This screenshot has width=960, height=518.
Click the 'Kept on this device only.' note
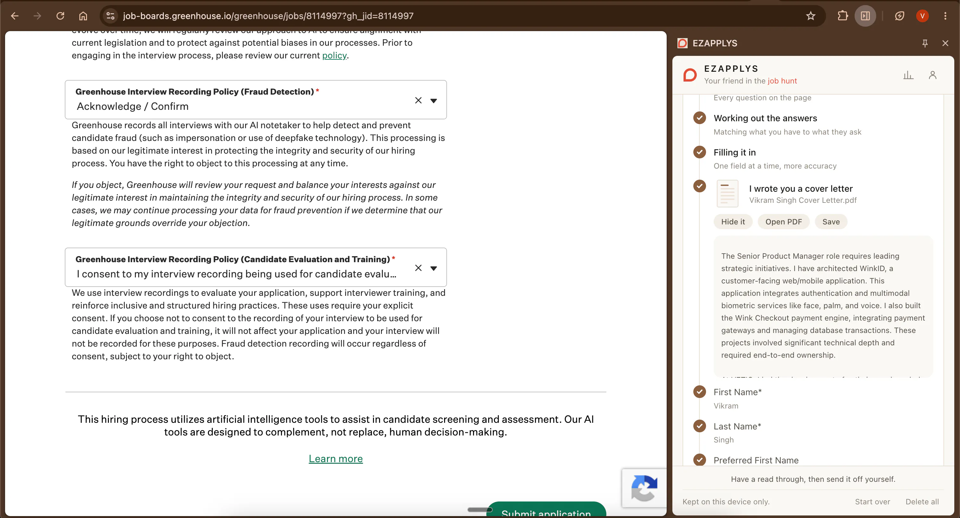point(726,501)
